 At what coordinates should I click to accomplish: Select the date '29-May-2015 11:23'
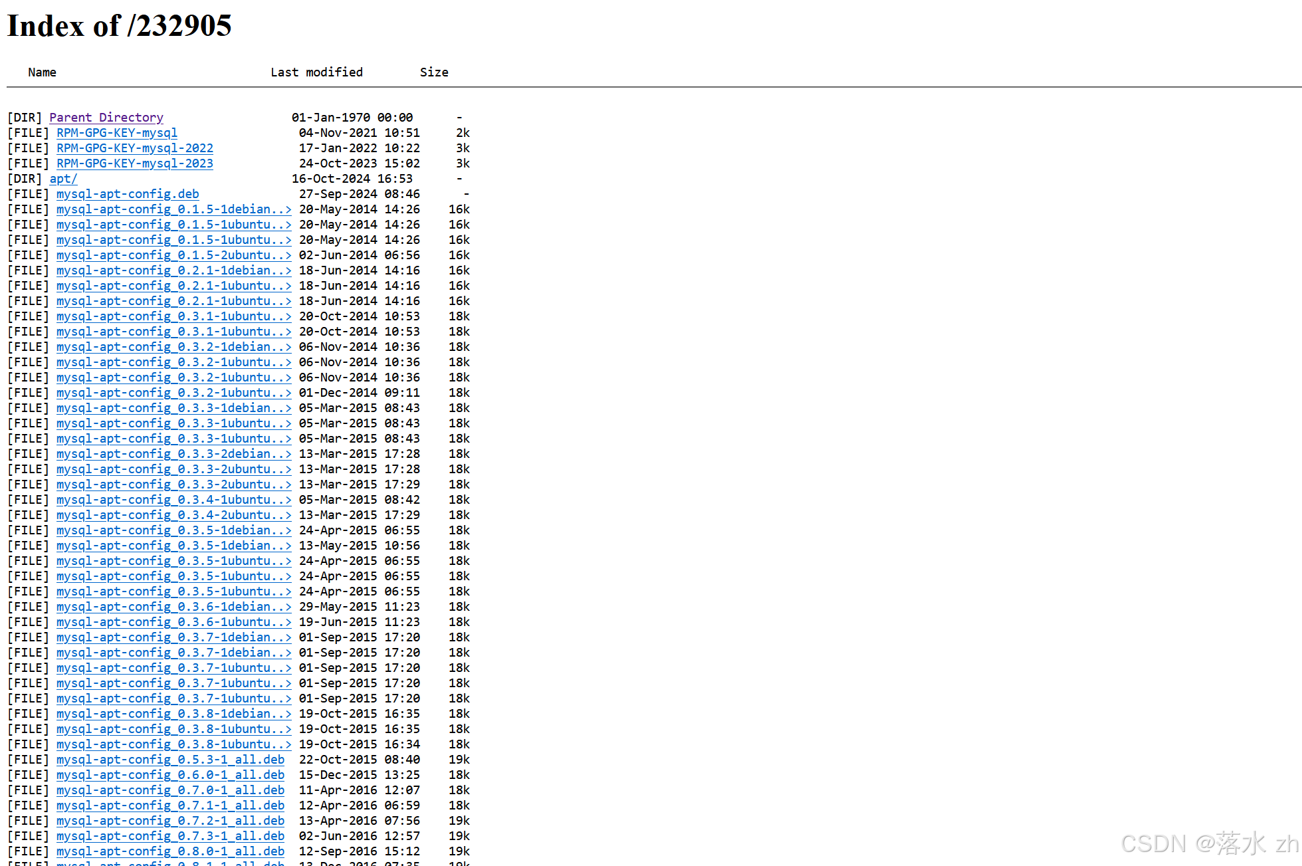click(360, 607)
